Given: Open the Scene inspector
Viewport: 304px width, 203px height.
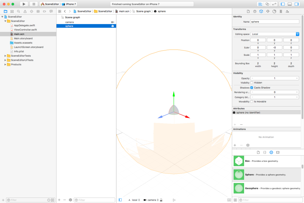Looking at the screenshot, I should 287,12.
